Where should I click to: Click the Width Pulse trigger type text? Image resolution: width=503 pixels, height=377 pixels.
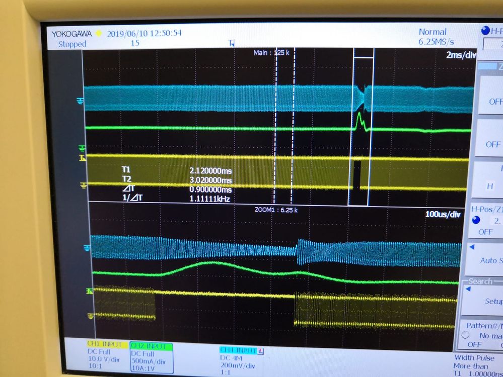point(474,358)
